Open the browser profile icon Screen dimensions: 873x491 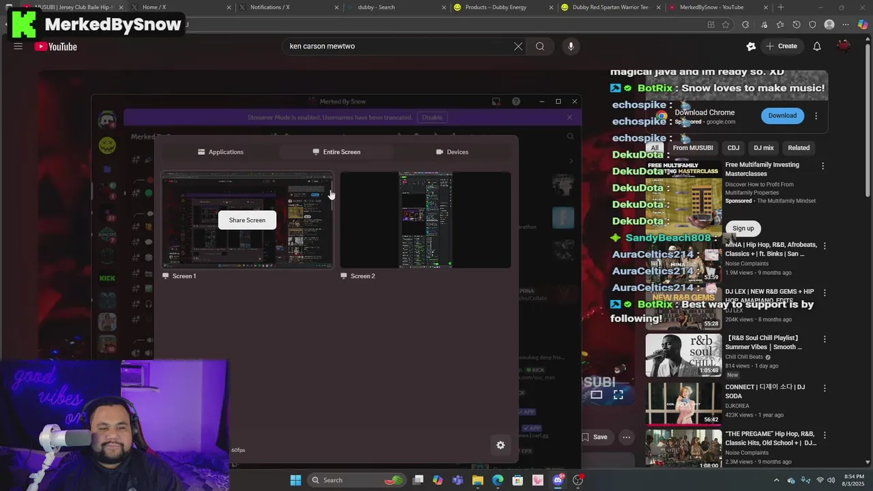pyautogui.click(x=829, y=25)
